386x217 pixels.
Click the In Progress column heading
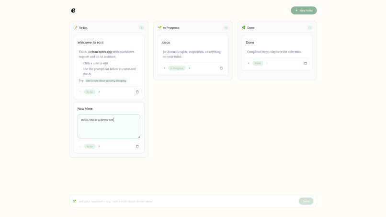pyautogui.click(x=171, y=28)
